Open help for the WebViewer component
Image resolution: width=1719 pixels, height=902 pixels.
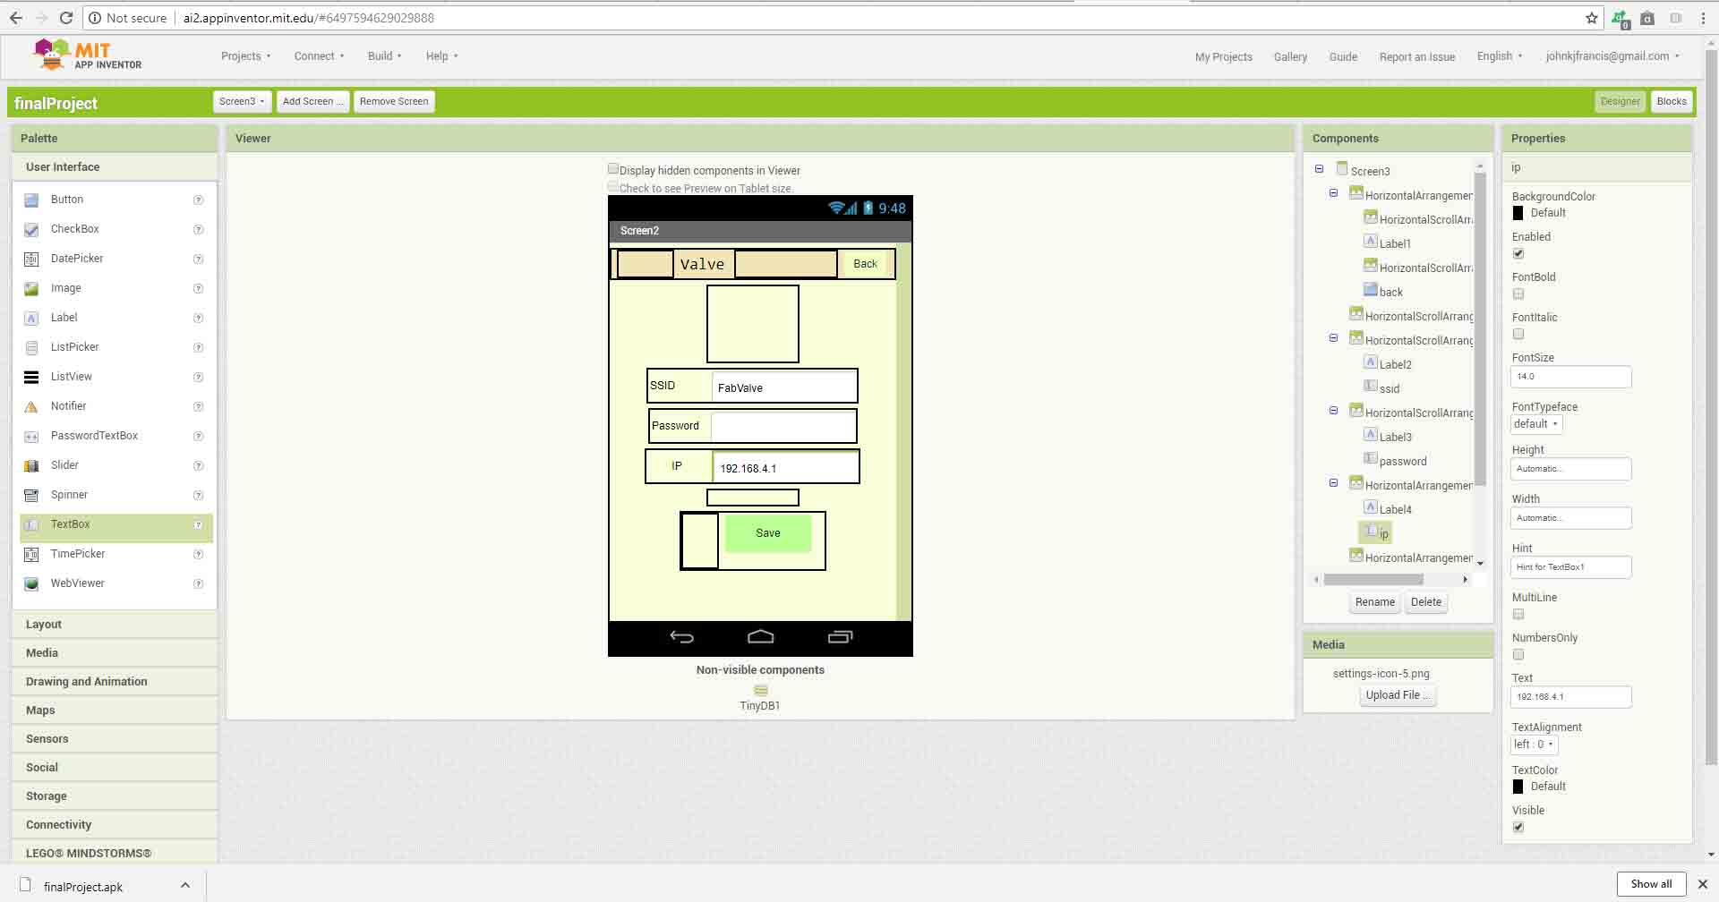tap(199, 583)
